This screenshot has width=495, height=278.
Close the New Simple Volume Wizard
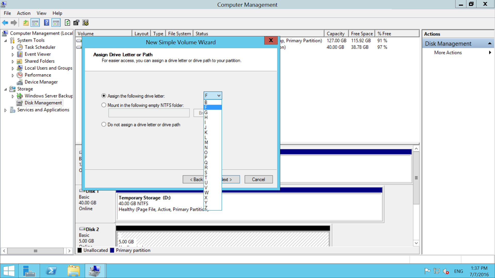click(x=271, y=40)
